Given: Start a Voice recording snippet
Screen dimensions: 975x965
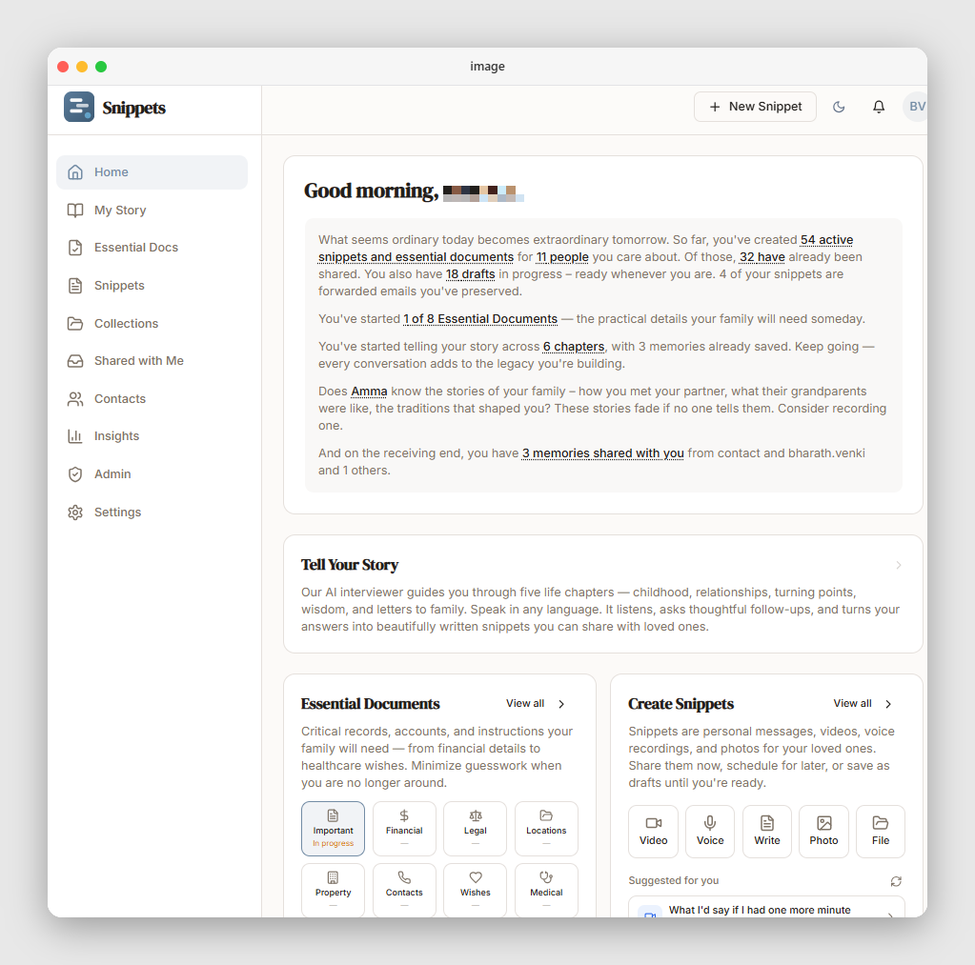Looking at the screenshot, I should click(709, 831).
